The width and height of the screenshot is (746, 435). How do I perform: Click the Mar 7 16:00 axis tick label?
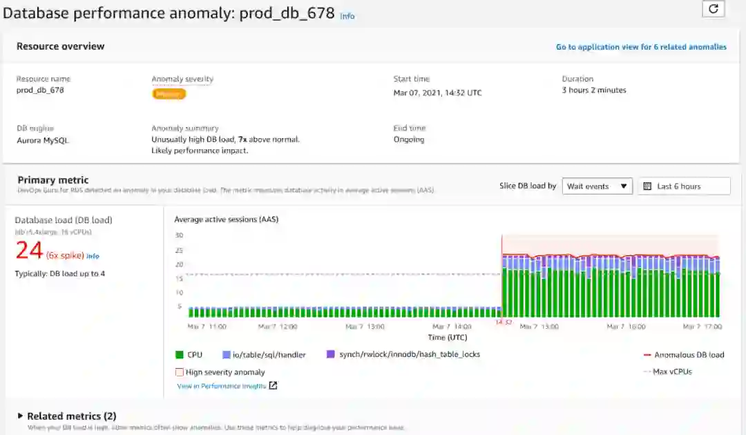click(626, 327)
